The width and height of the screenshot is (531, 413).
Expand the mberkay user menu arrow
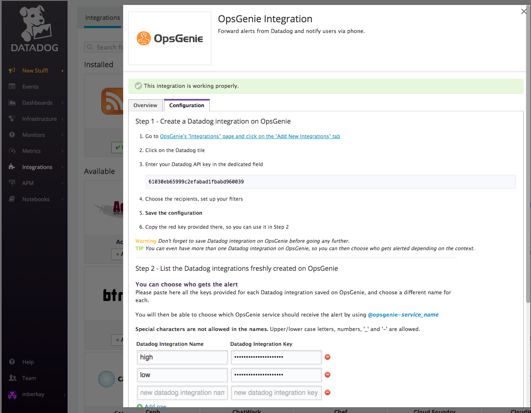(65, 395)
